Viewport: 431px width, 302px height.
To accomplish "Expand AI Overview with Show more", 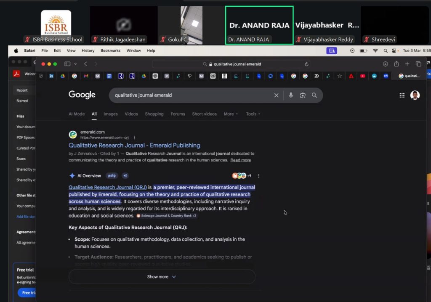I will coord(162,277).
